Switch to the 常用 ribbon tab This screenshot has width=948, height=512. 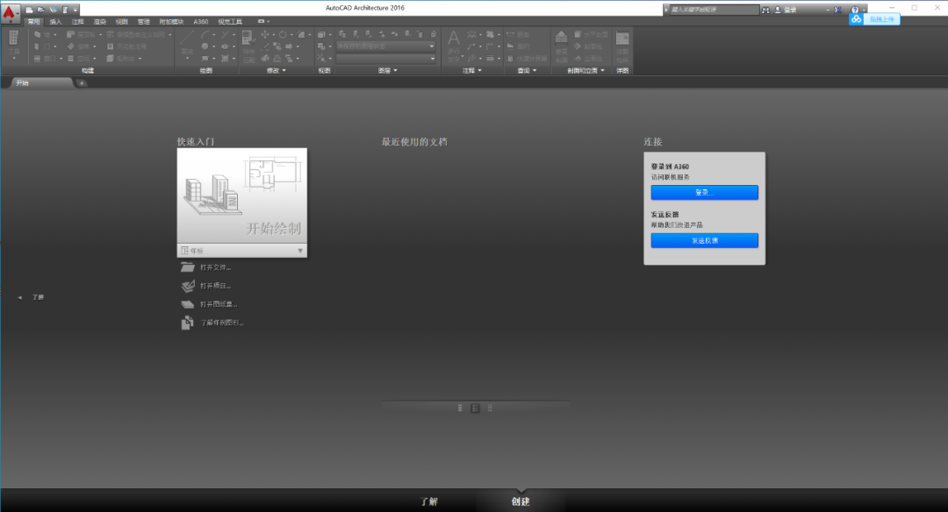click(x=34, y=22)
